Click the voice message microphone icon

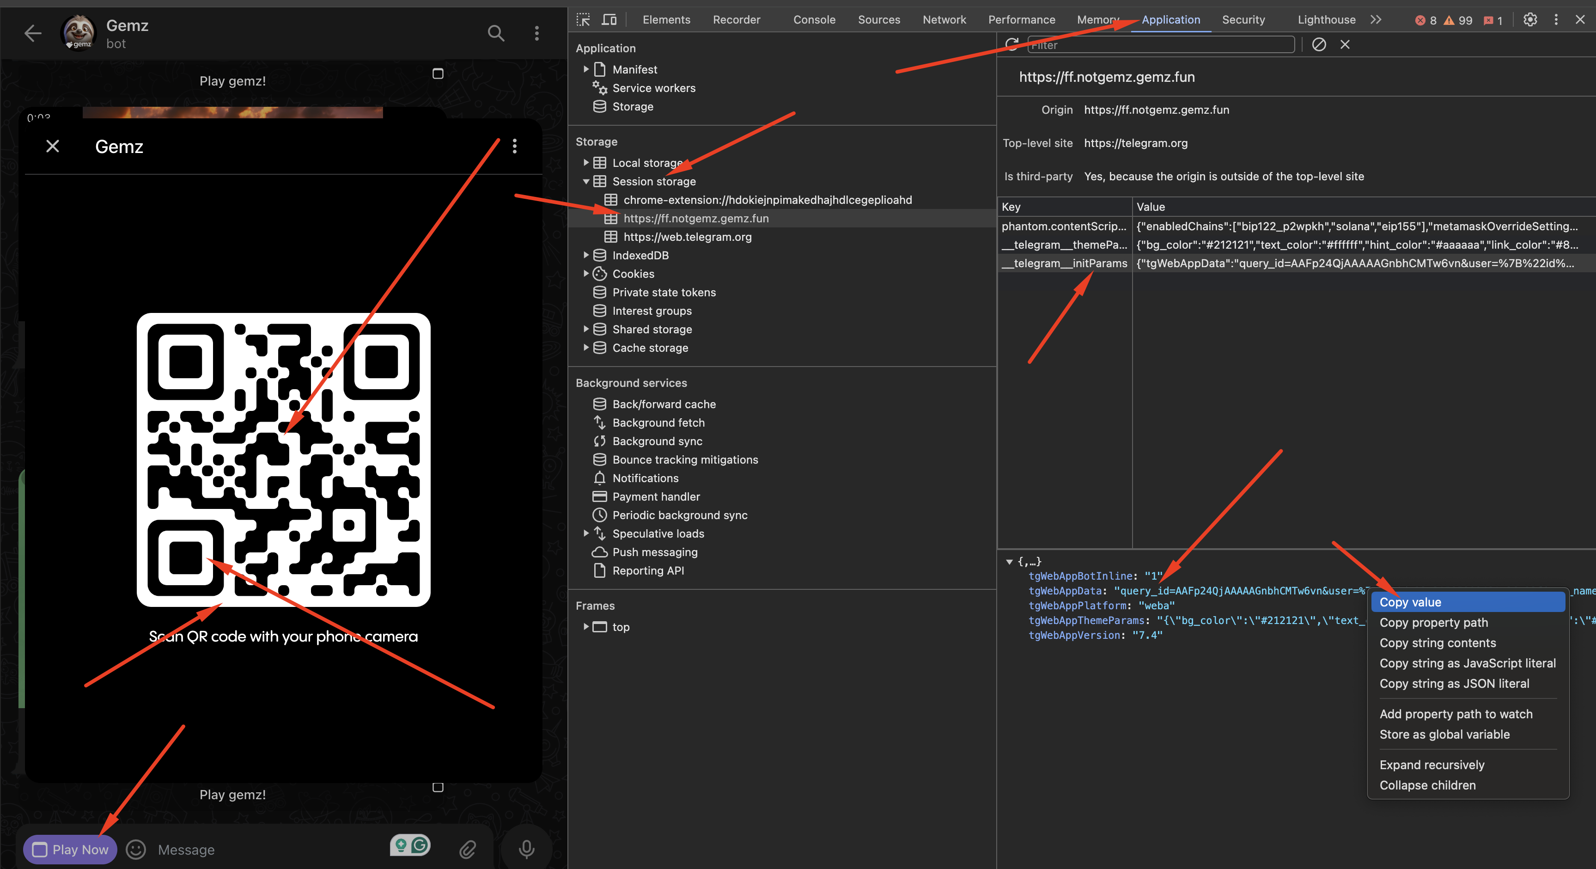527,849
